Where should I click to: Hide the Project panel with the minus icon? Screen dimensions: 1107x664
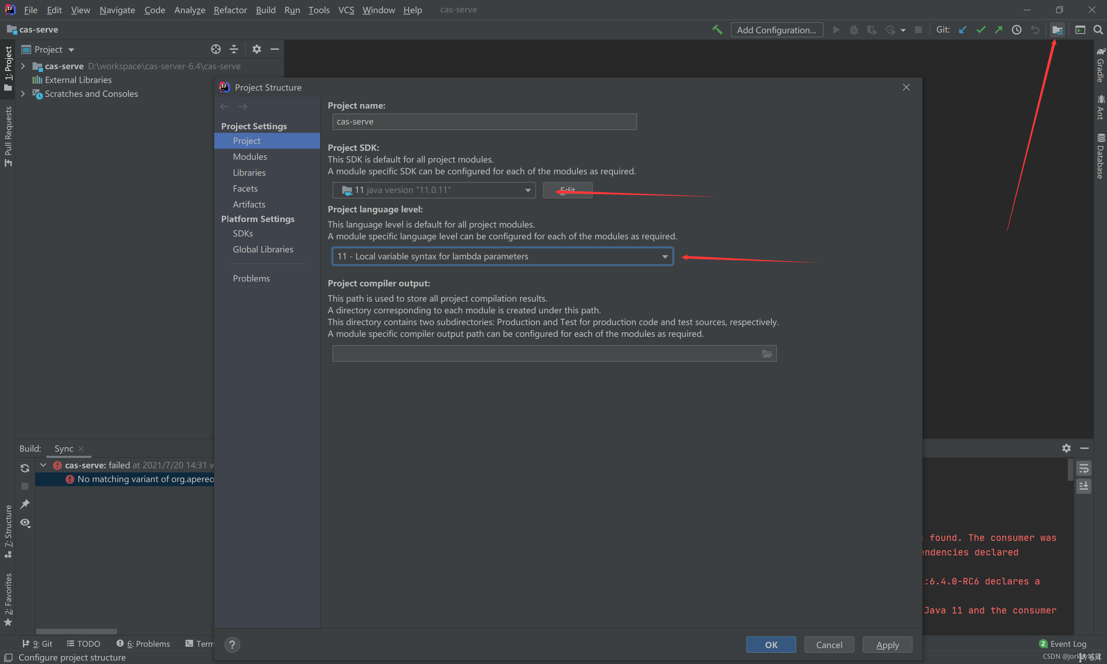(x=275, y=49)
